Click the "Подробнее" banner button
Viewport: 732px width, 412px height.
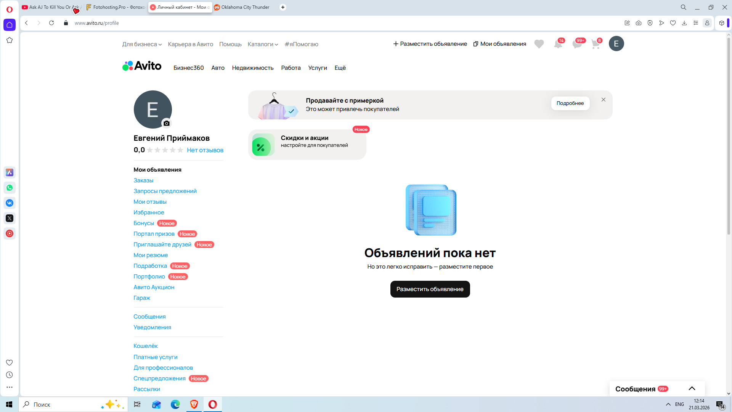pyautogui.click(x=570, y=103)
